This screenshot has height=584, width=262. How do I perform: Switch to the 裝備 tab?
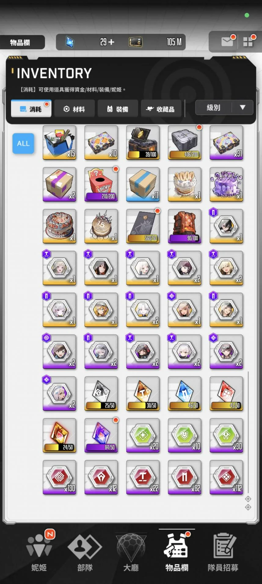point(118,109)
